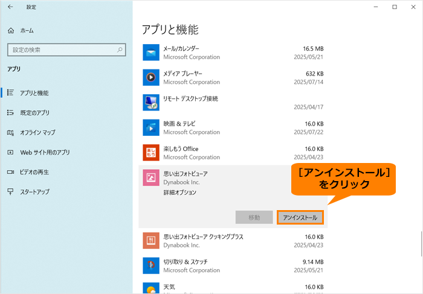
Task: Focus the 設定の検索 search box
Action: 66,50
